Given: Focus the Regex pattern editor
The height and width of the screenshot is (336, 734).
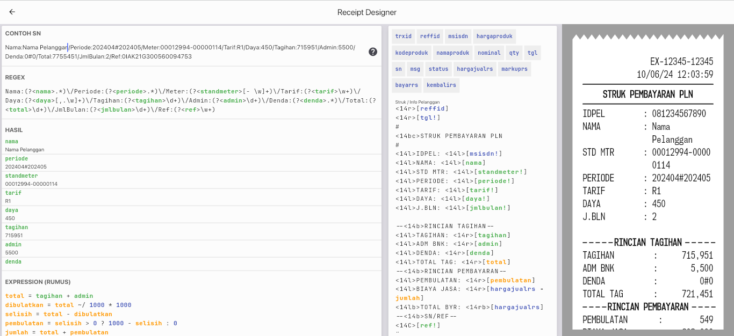Looking at the screenshot, I should click(x=191, y=100).
